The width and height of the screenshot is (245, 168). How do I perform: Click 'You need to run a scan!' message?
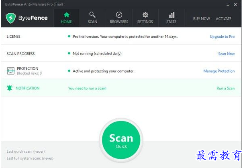(87, 88)
